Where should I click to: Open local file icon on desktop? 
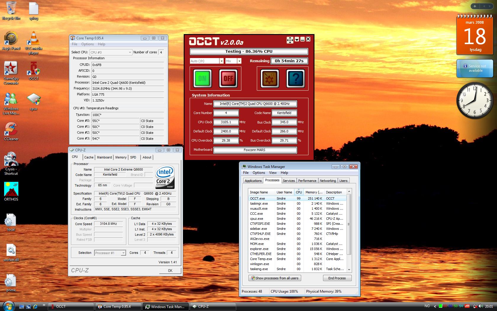pyautogui.click(x=11, y=222)
